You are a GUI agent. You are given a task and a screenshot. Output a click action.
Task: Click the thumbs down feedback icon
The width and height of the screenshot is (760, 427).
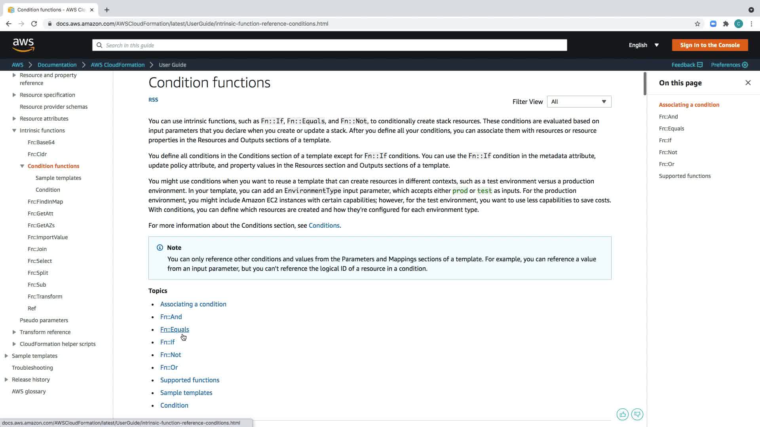point(637,414)
